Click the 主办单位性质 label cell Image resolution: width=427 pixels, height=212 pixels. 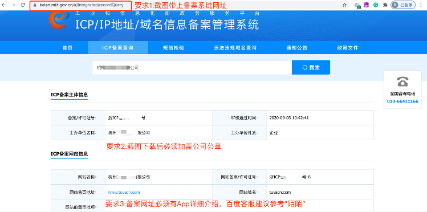click(x=239, y=133)
